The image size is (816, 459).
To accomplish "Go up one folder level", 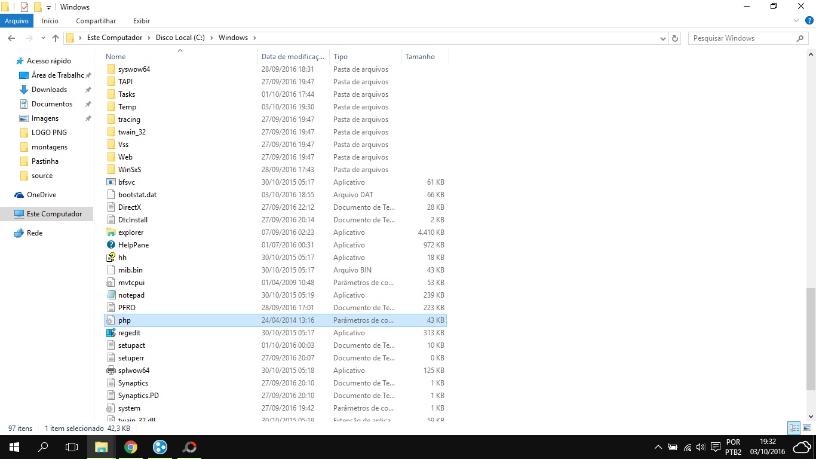I will [56, 38].
